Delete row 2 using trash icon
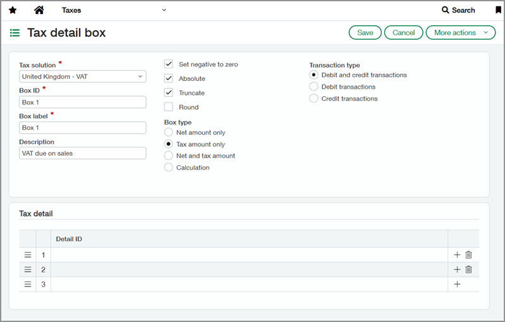Image resolution: width=505 pixels, height=322 pixels. [468, 269]
